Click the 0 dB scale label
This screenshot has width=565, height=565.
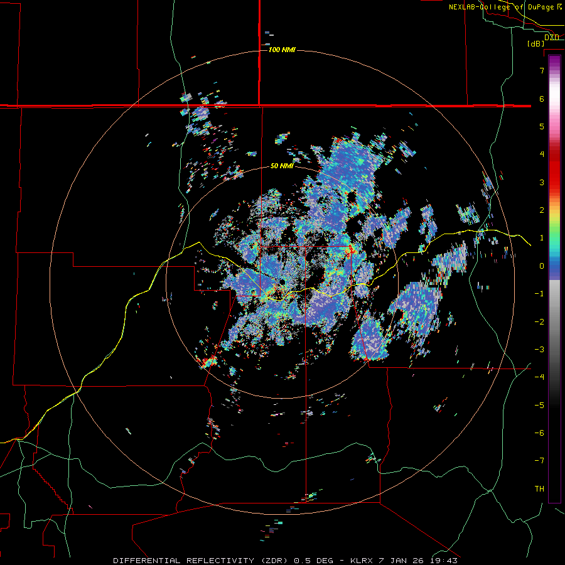point(542,266)
